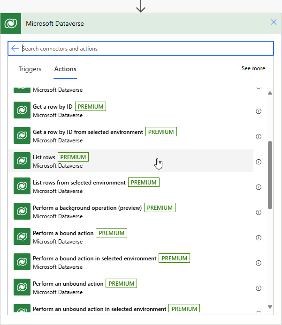Click the scrollbar down arrow
282x325 pixels.
click(270, 307)
